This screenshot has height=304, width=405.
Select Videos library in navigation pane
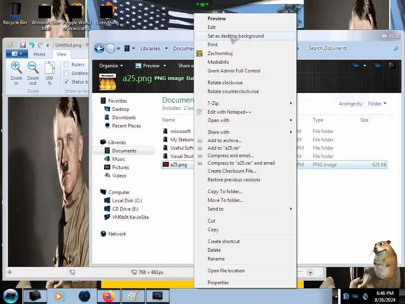119,175
